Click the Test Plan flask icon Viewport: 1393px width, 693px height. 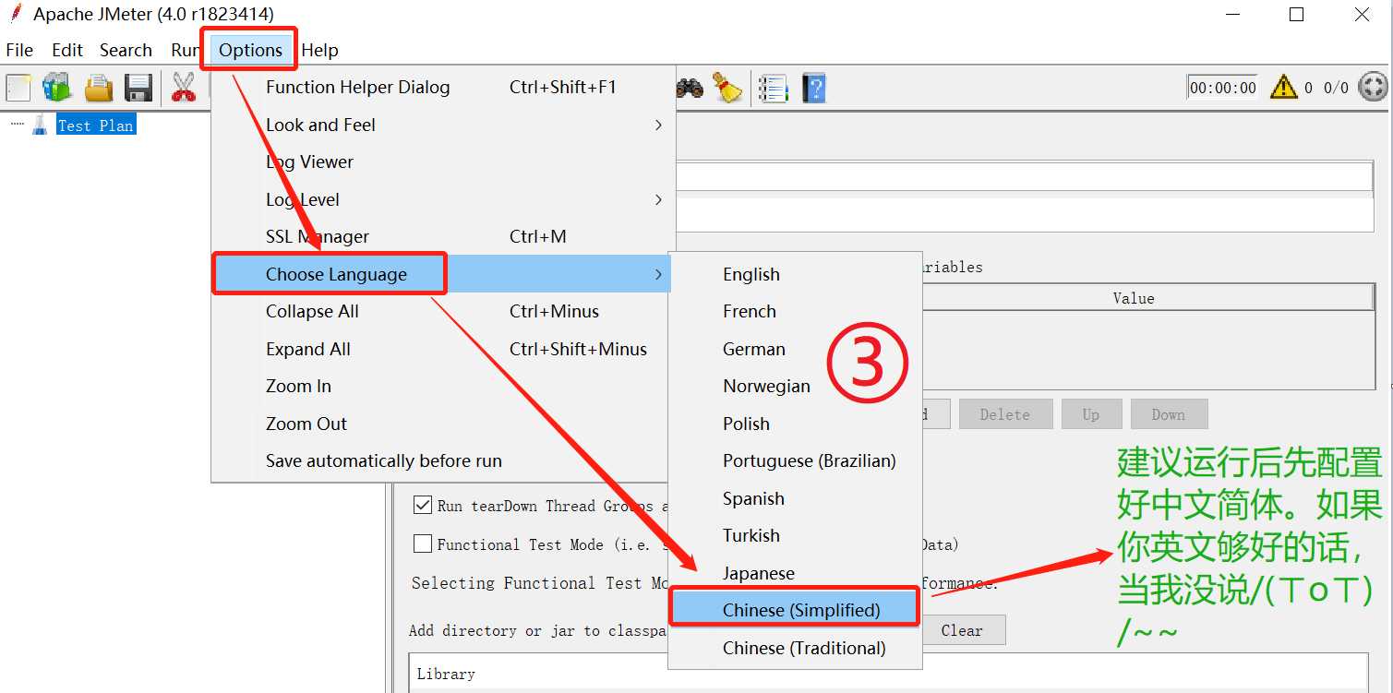point(40,125)
